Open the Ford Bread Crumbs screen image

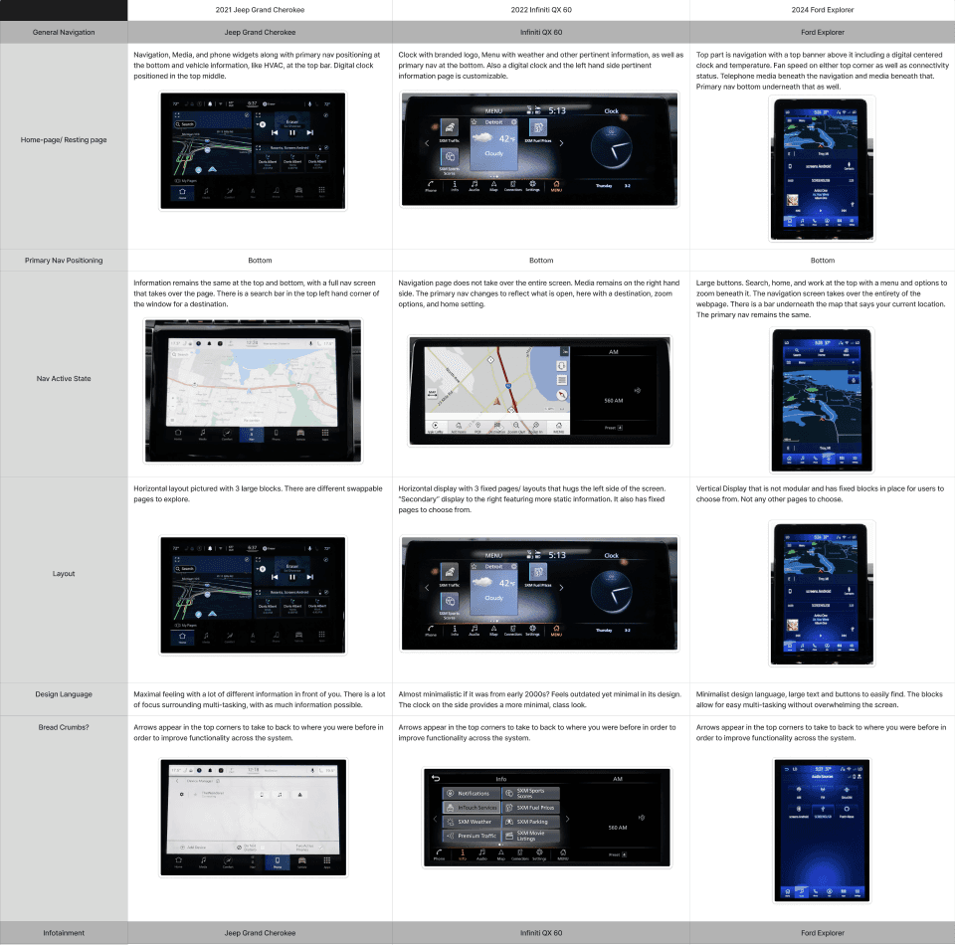click(822, 830)
